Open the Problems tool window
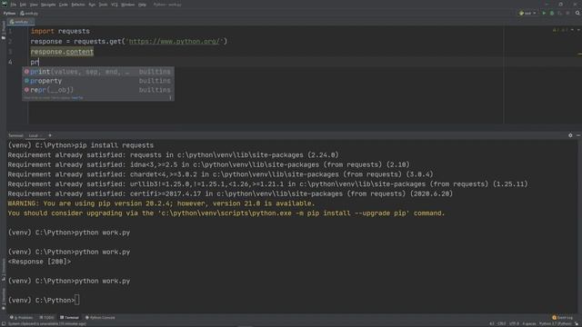This screenshot has width=582, height=327. 22,318
